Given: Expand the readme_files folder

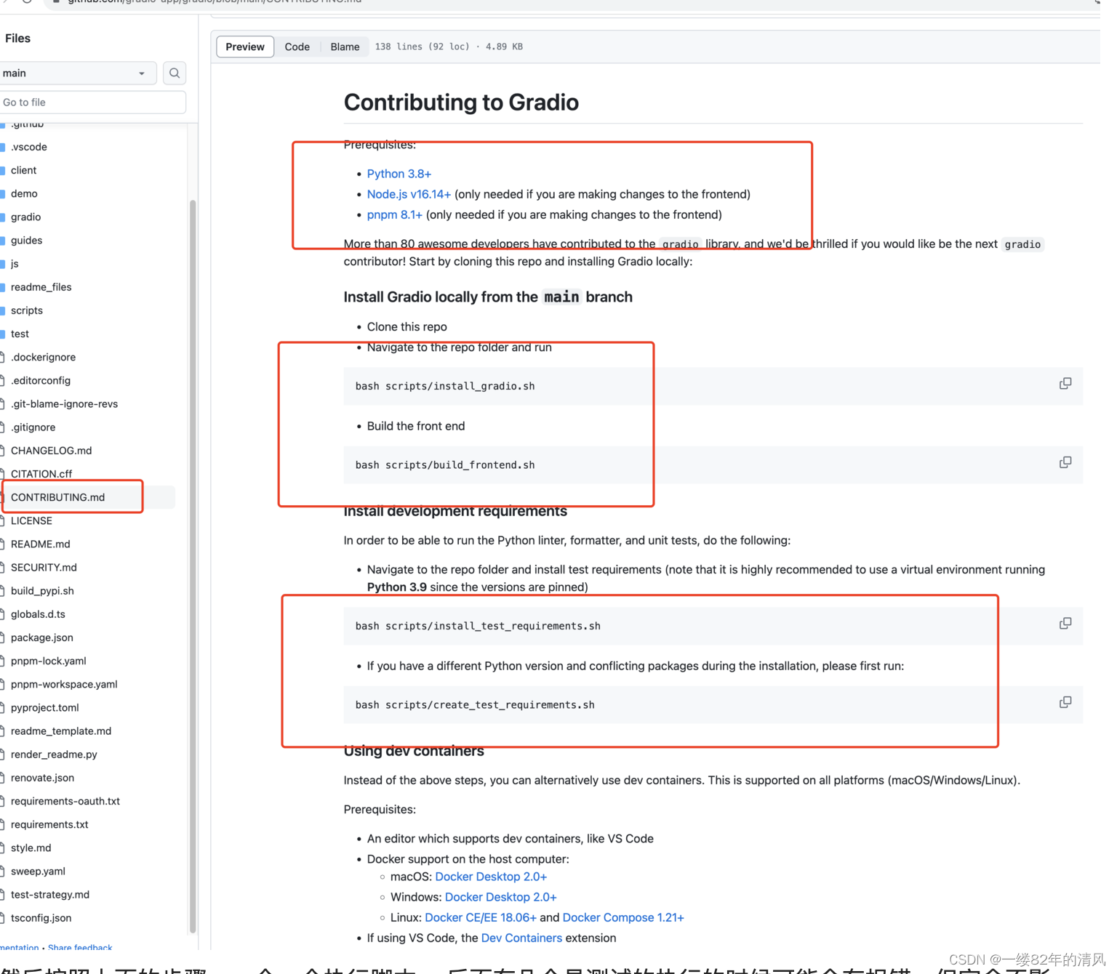Looking at the screenshot, I should point(41,287).
